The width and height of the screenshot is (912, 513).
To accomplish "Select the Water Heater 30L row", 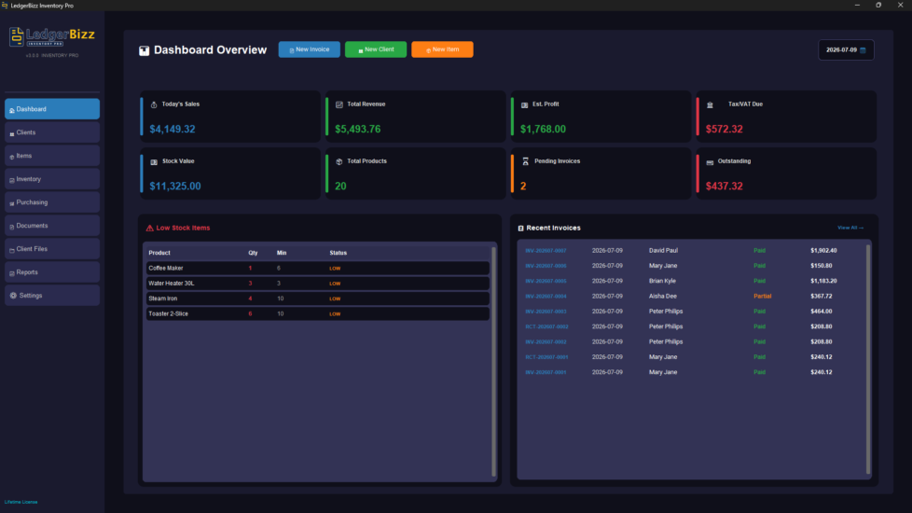I will click(318, 284).
